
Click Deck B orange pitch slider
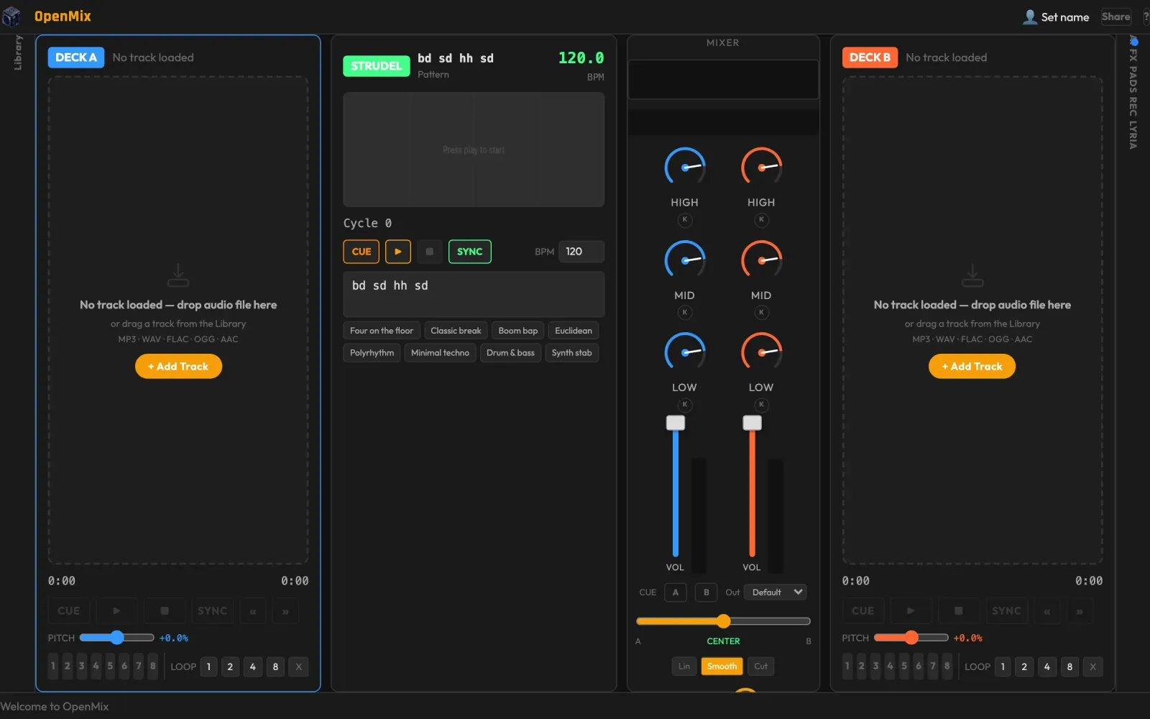tap(911, 638)
